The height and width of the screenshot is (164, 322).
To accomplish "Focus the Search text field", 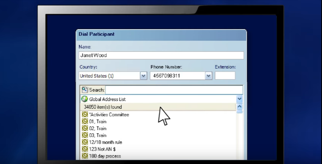I will coord(174,90).
